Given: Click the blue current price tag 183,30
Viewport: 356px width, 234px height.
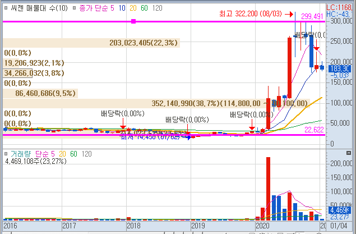Looking at the screenshot, I should click(340, 68).
